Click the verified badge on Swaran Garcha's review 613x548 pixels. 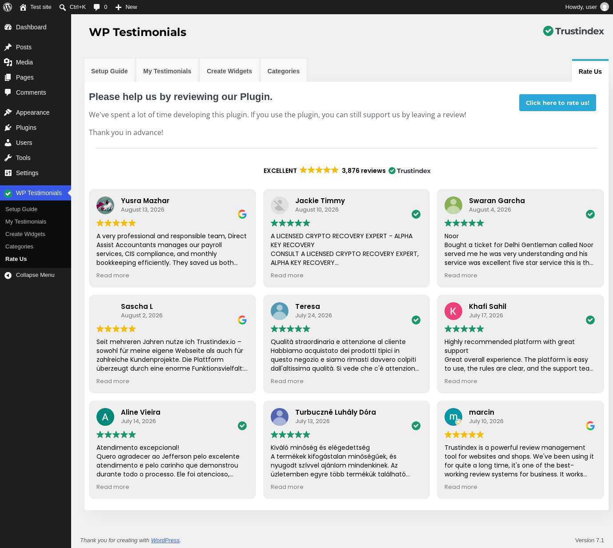[x=590, y=214]
